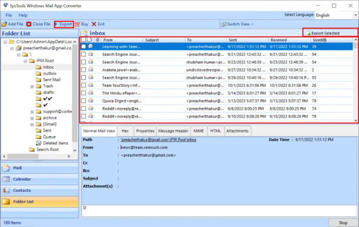Click the red Close File icon
This screenshot has height=227, width=359.
[x=29, y=24]
